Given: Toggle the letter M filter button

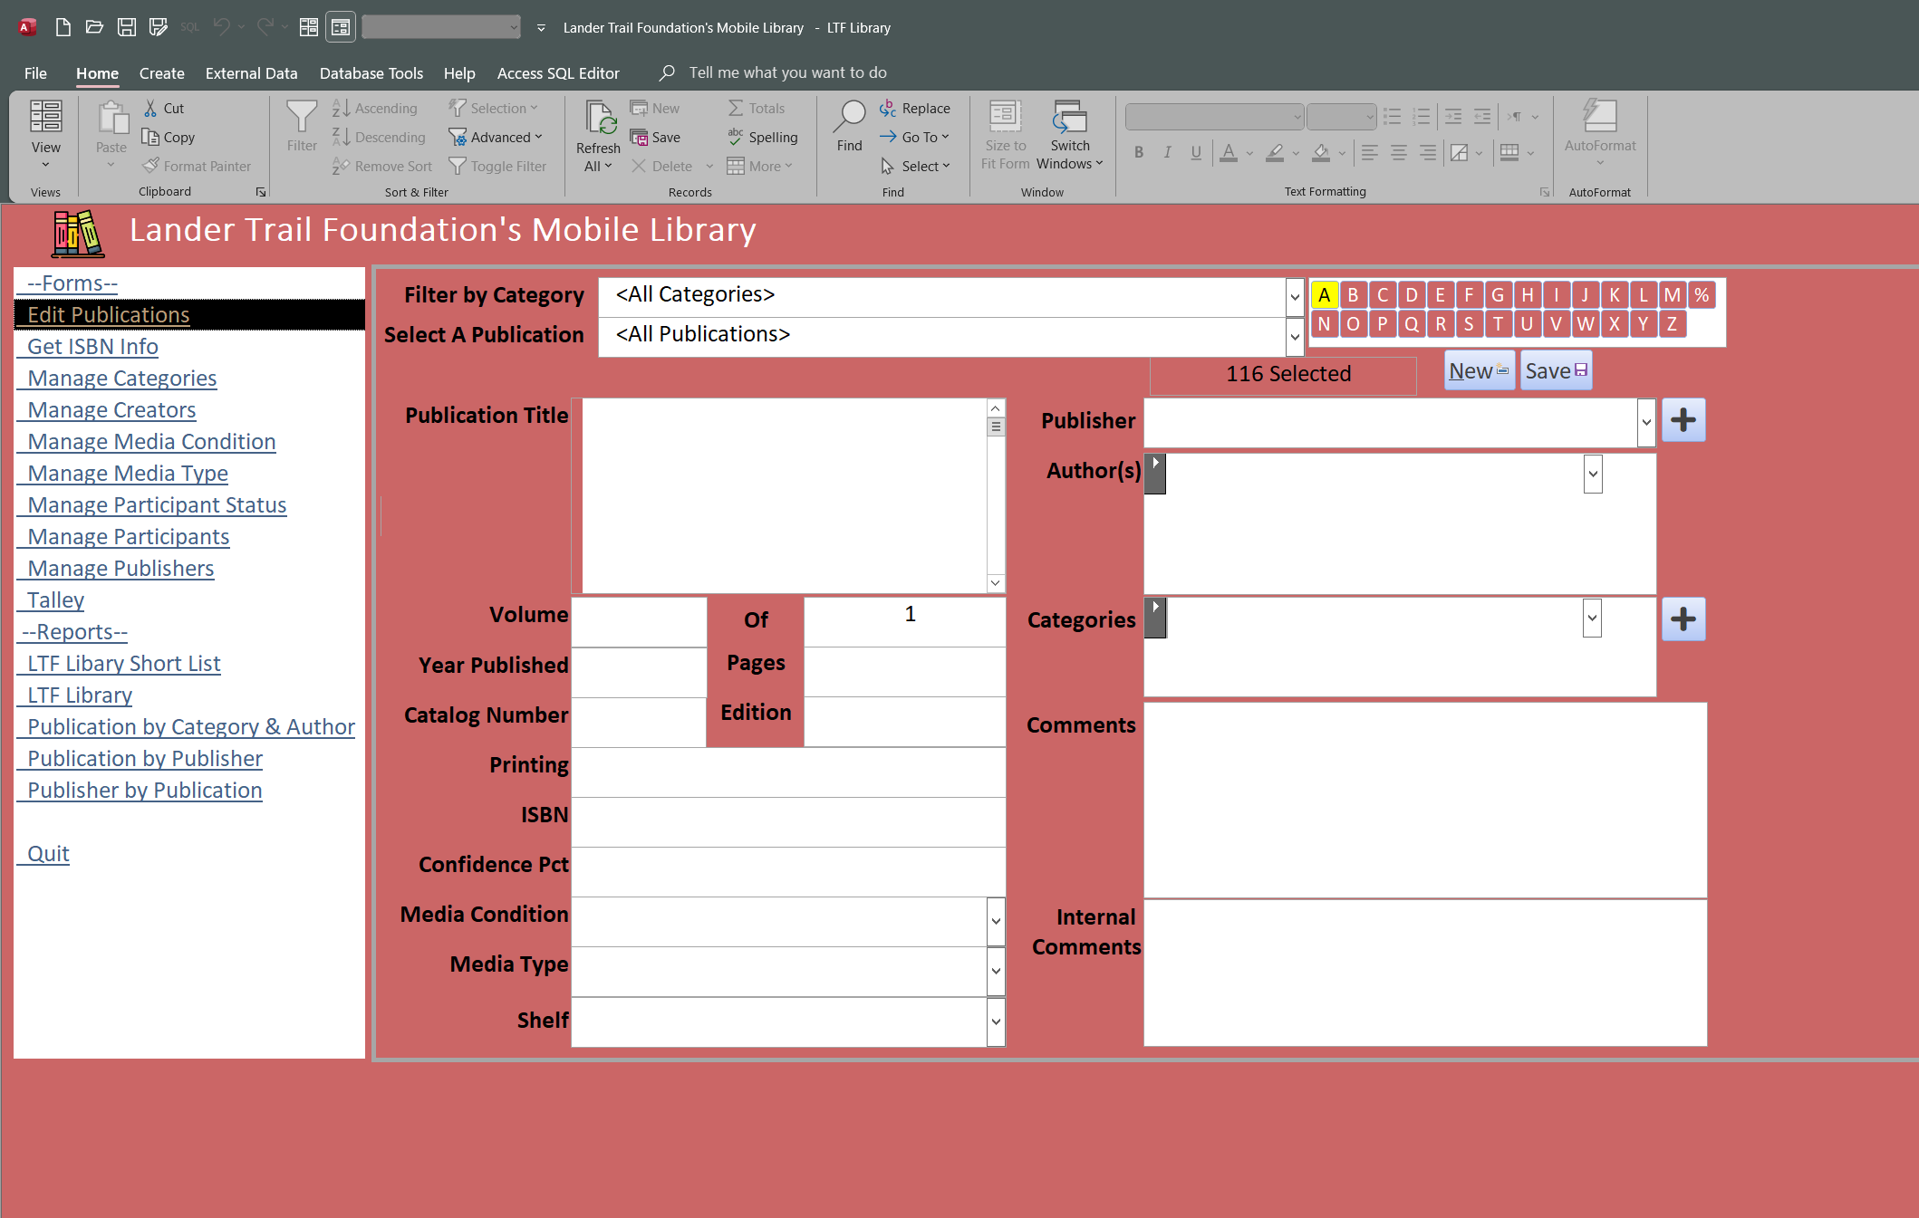Looking at the screenshot, I should 1673,295.
